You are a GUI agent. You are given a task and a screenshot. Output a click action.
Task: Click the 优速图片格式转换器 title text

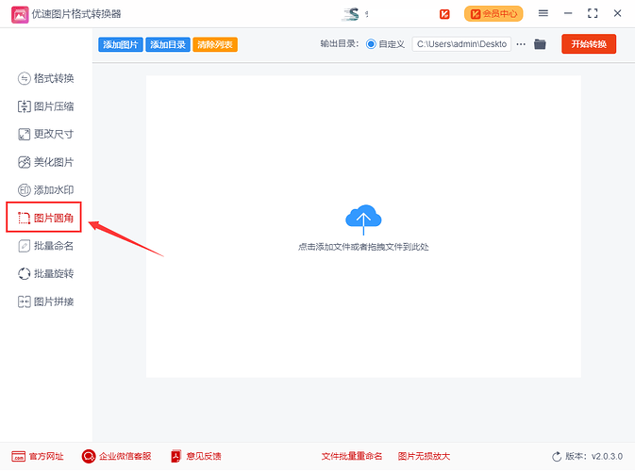76,14
